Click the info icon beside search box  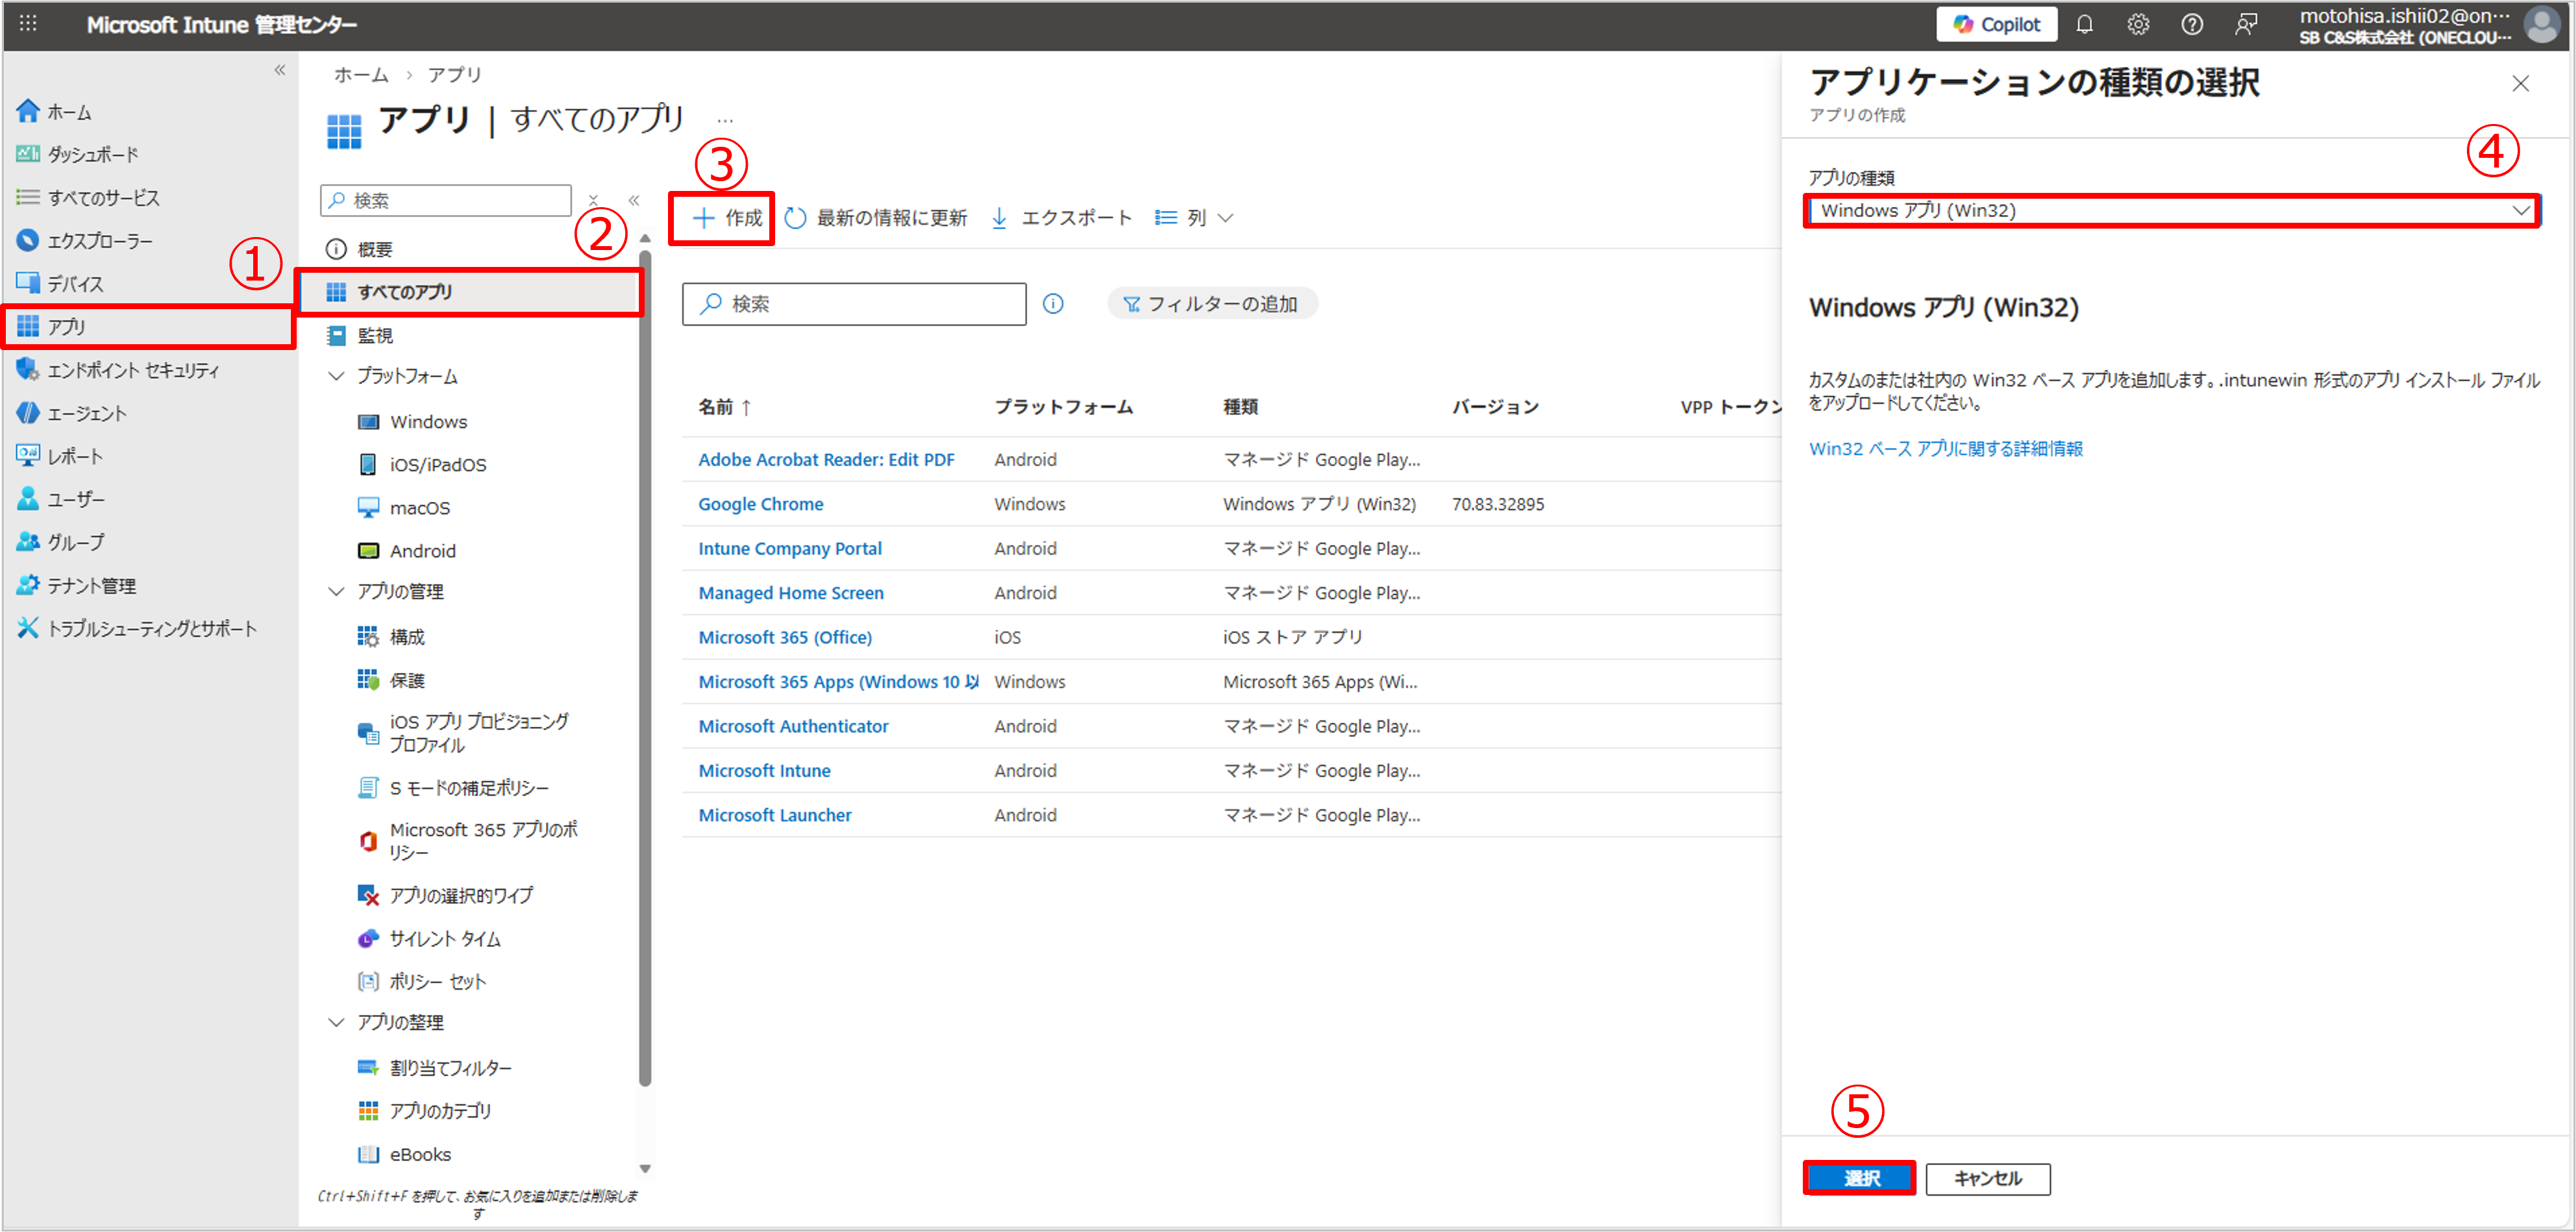pyautogui.click(x=1053, y=304)
